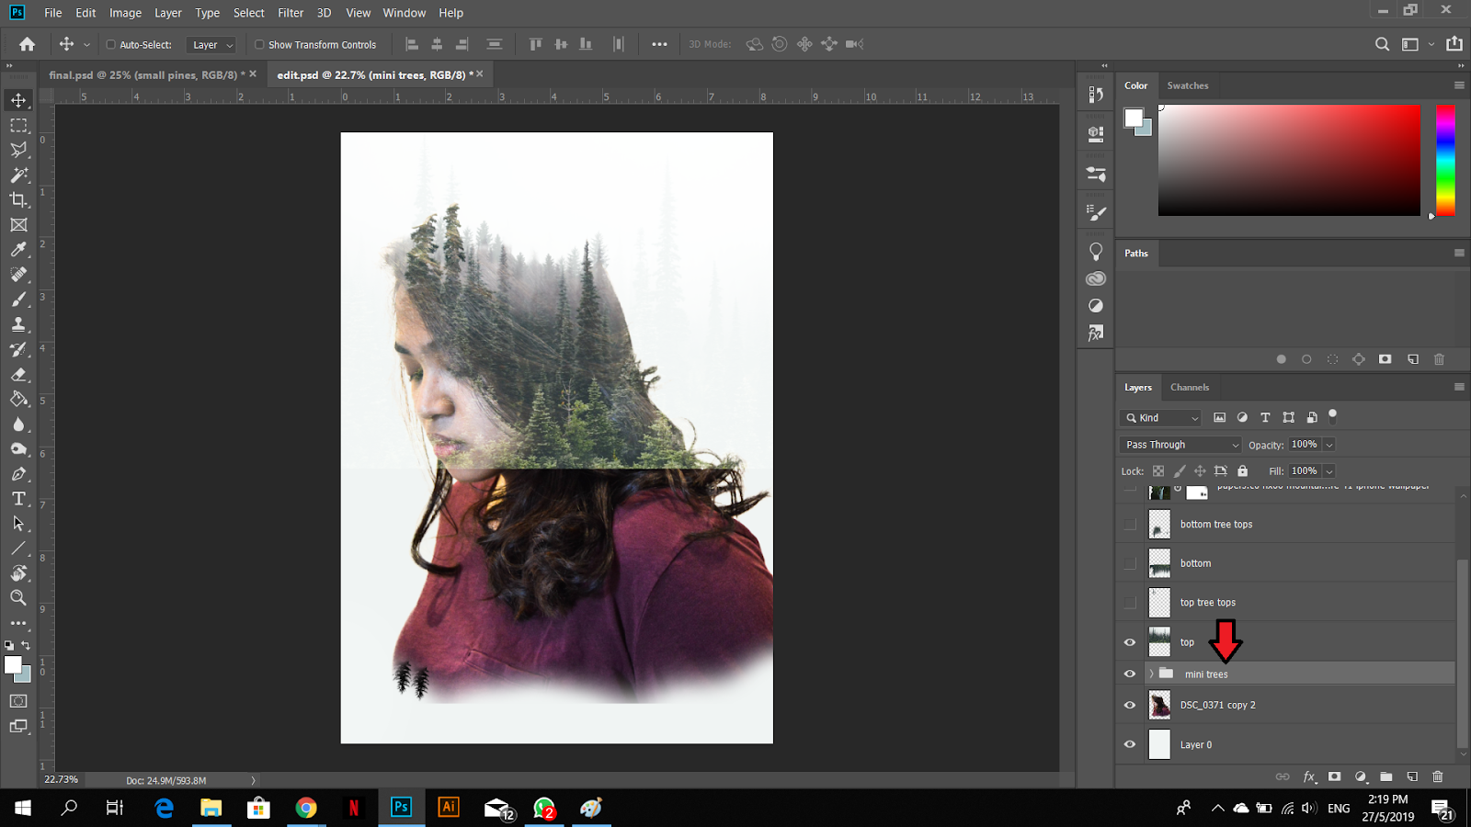Enable Show Transform Controls checkbox
The image size is (1471, 827).
259,44
